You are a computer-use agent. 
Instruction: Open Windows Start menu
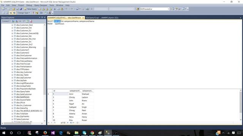pyautogui.click(x=4, y=133)
